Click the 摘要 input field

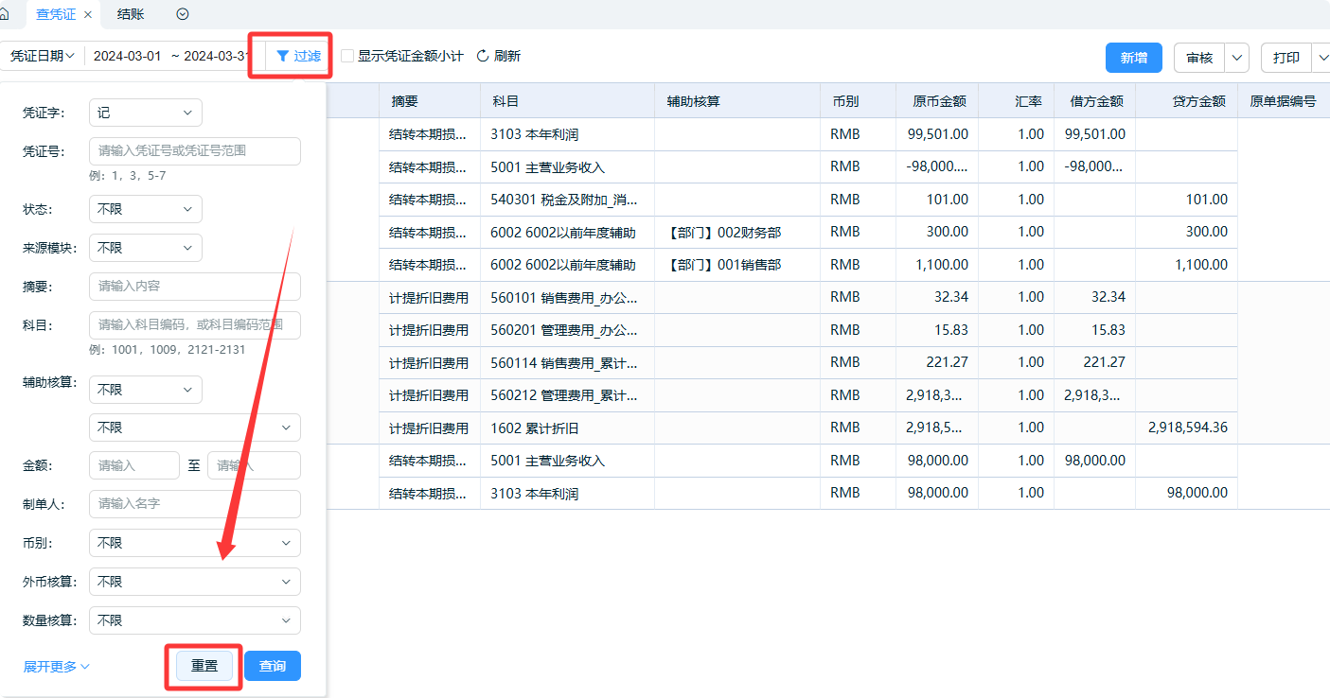(x=194, y=287)
